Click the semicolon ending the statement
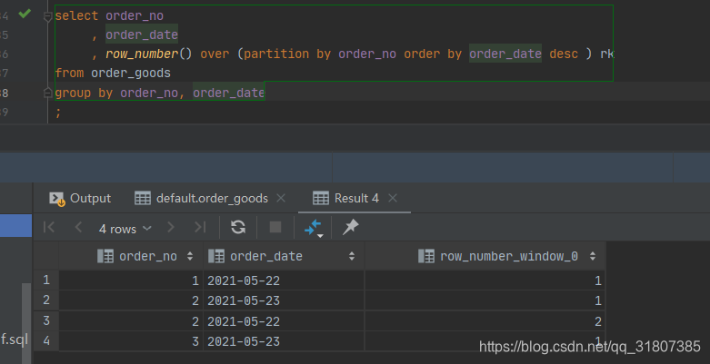This screenshot has width=710, height=364. (x=58, y=113)
